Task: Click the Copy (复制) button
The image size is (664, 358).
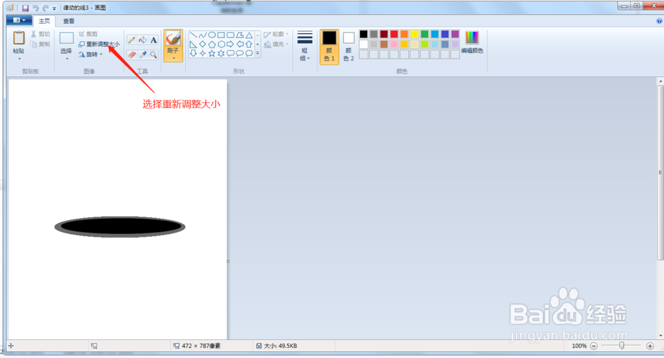Action: [41, 44]
